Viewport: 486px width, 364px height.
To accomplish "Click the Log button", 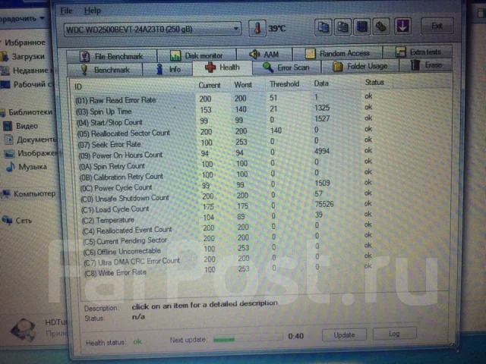I will point(395,334).
